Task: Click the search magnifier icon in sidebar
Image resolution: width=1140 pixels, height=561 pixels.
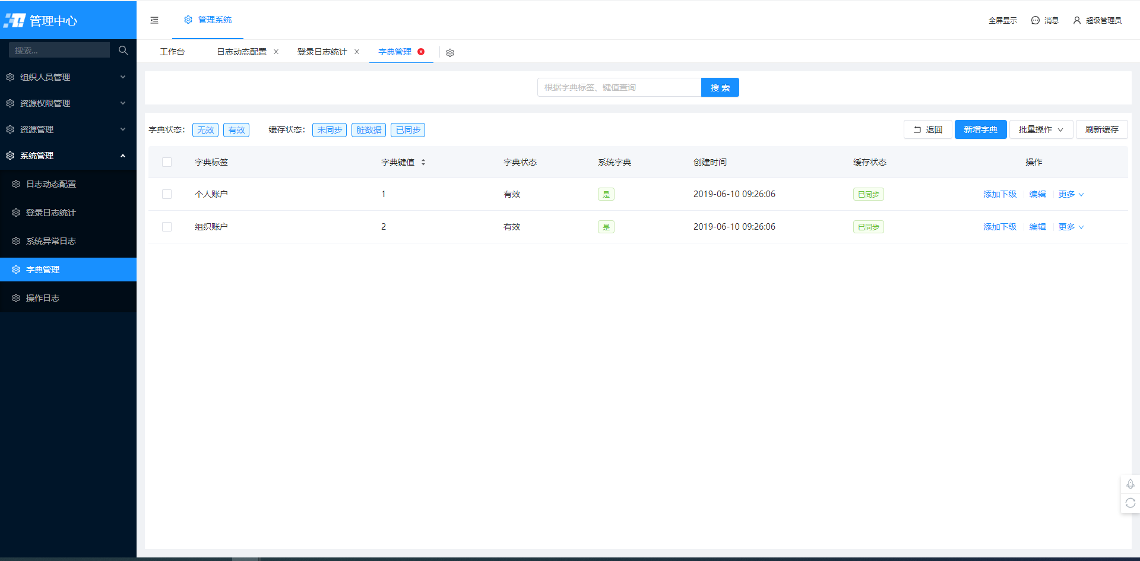Action: [x=123, y=50]
